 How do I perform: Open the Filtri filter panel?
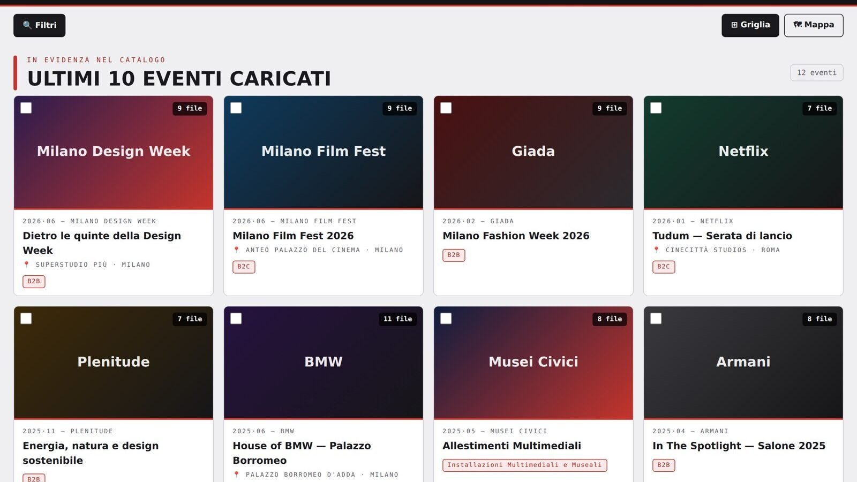39,25
